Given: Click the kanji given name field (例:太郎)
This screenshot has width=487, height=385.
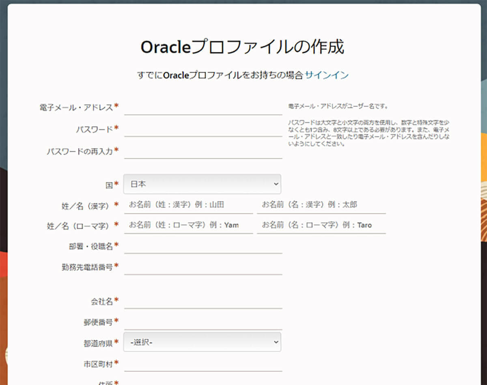Looking at the screenshot, I should point(321,205).
